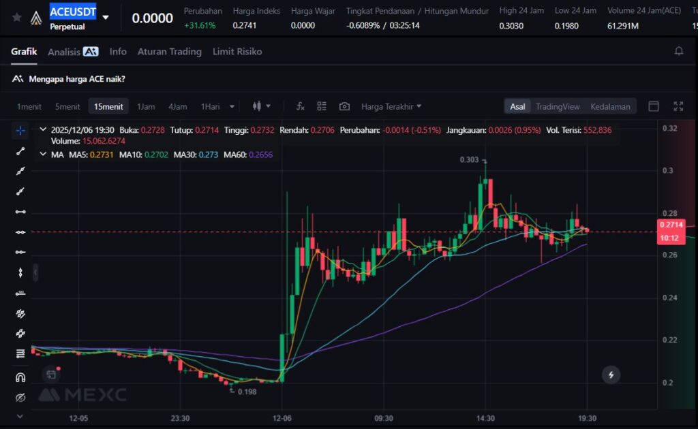Switch to the Info tab
The width and height of the screenshot is (698, 429).
(x=118, y=52)
